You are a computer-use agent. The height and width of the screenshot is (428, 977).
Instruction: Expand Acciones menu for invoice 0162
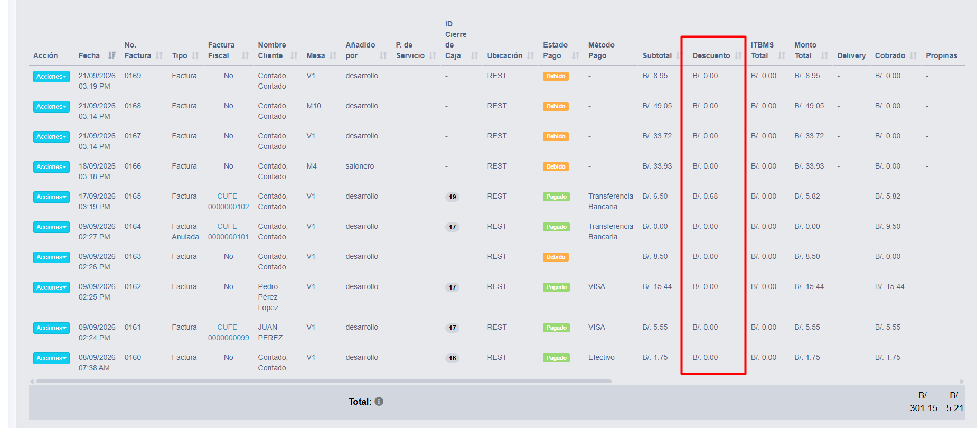[51, 287]
